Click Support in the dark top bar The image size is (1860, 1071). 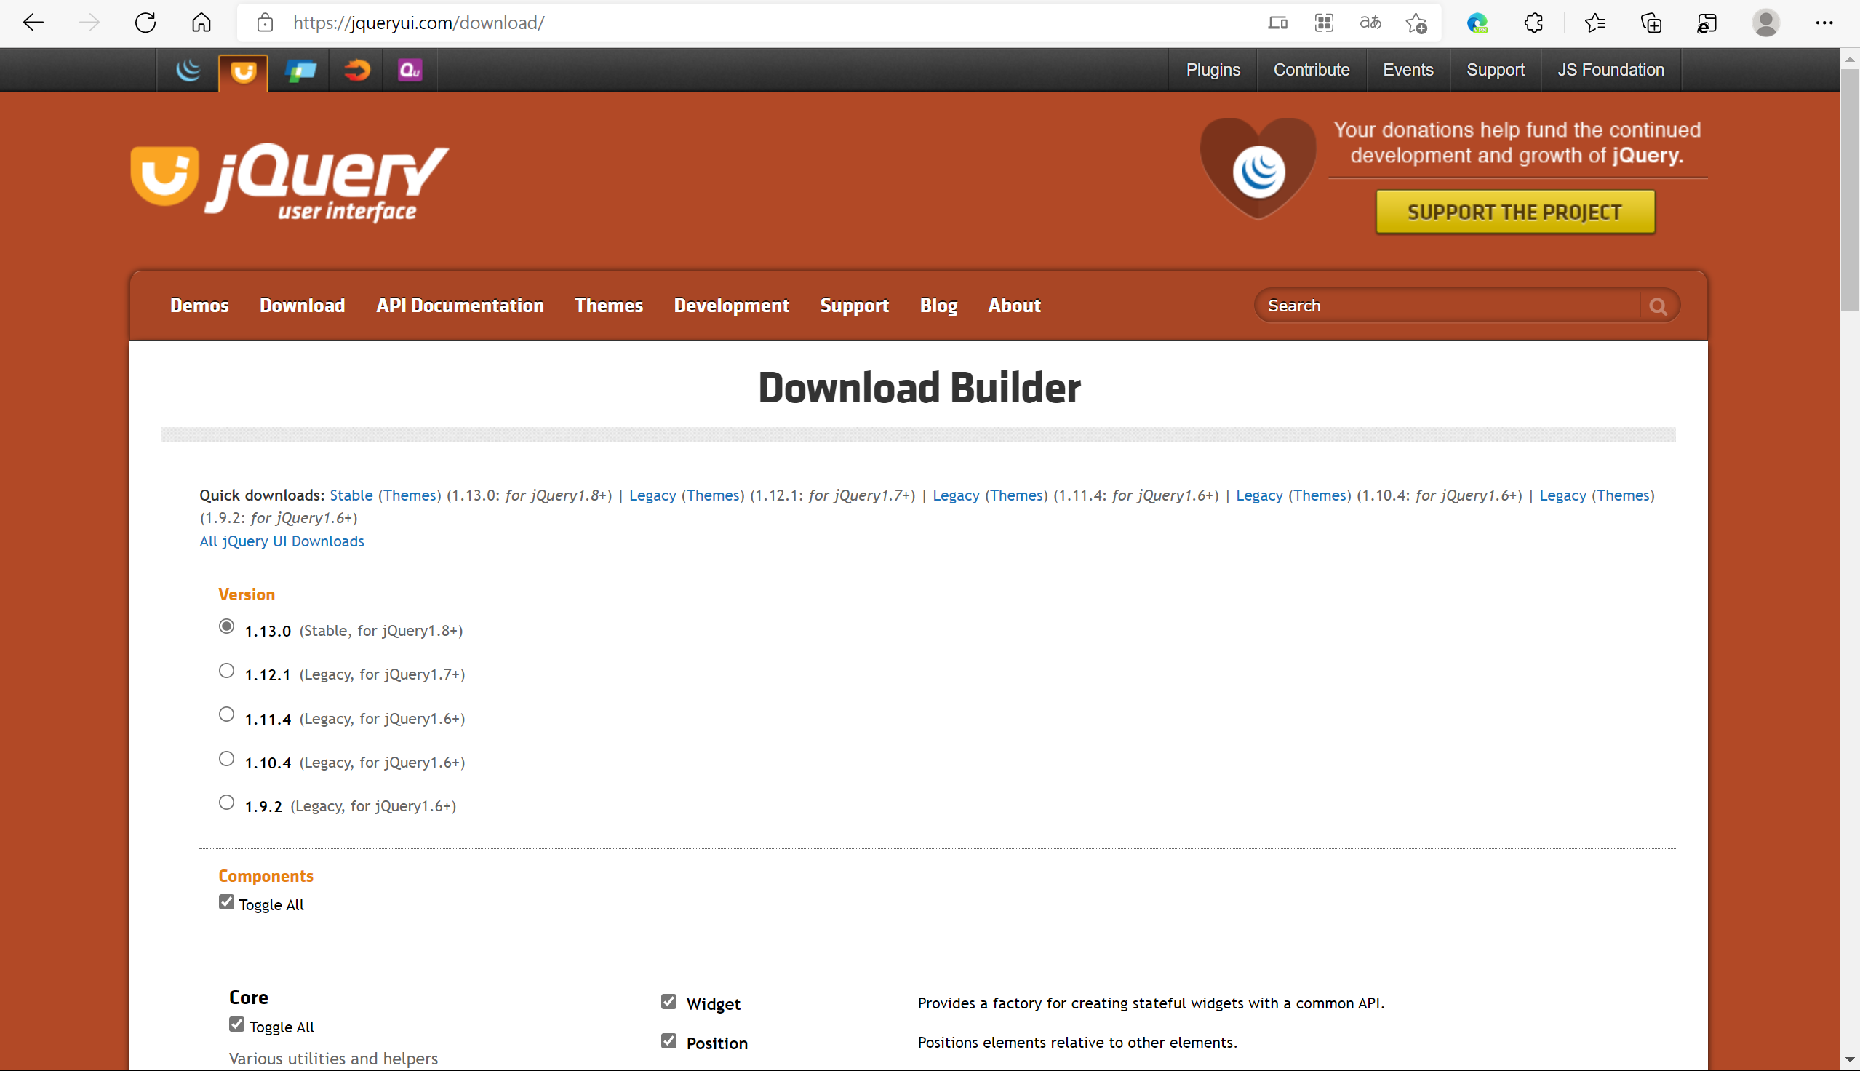tap(1496, 70)
